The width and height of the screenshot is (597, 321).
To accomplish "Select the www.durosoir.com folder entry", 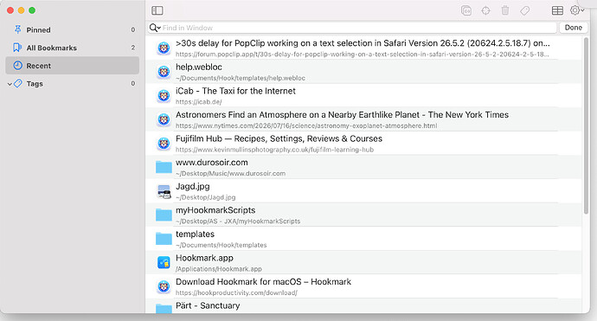I will pyautogui.click(x=363, y=167).
